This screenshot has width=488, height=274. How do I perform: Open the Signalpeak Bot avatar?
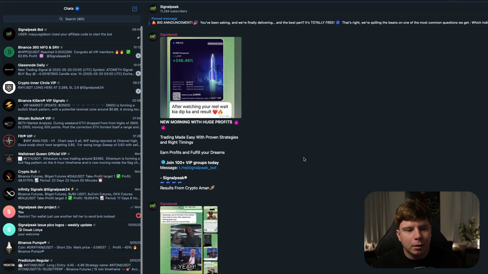click(9, 34)
